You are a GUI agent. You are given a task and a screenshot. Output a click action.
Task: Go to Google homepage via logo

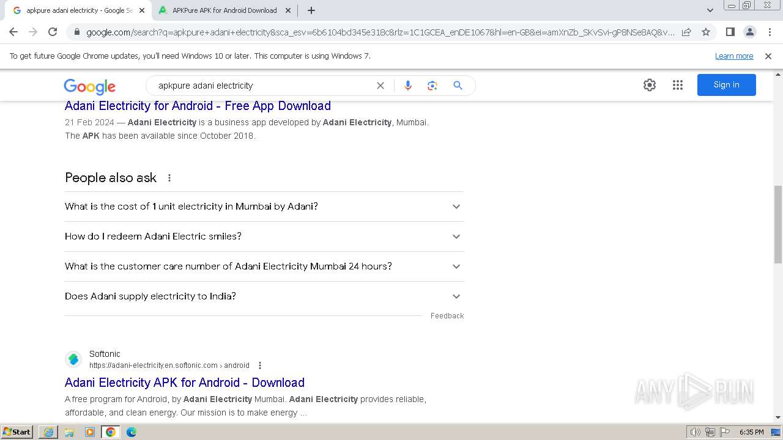pyautogui.click(x=90, y=86)
